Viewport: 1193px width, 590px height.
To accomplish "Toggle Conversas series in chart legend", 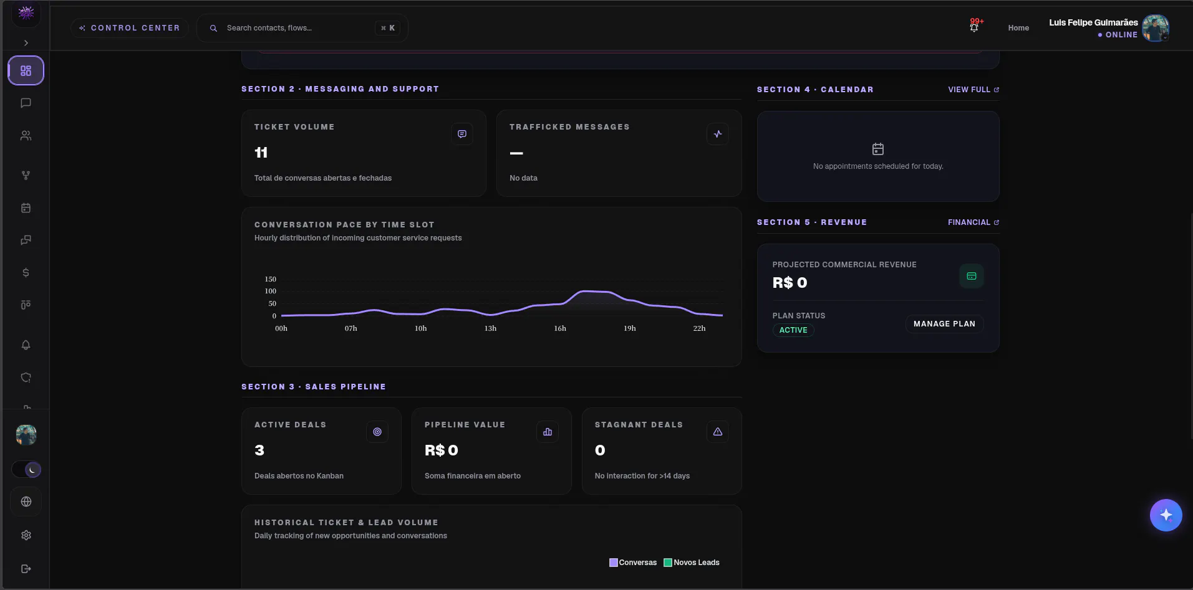I will point(633,563).
